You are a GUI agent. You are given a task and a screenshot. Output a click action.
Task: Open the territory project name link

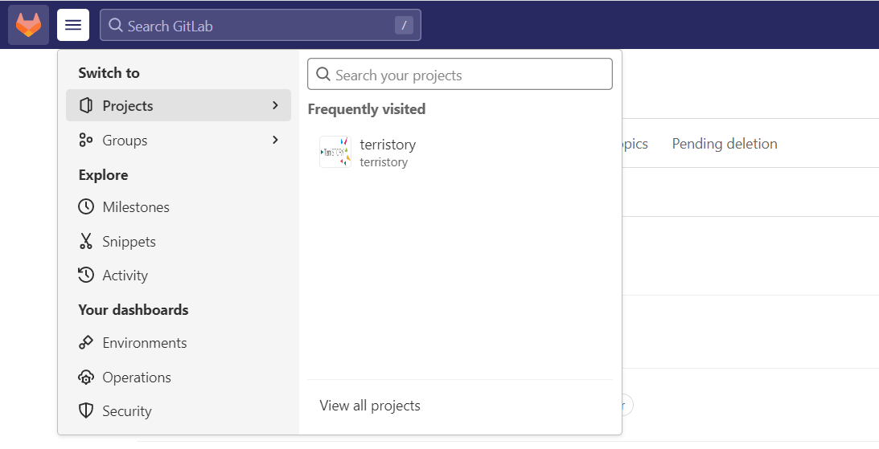(x=388, y=145)
